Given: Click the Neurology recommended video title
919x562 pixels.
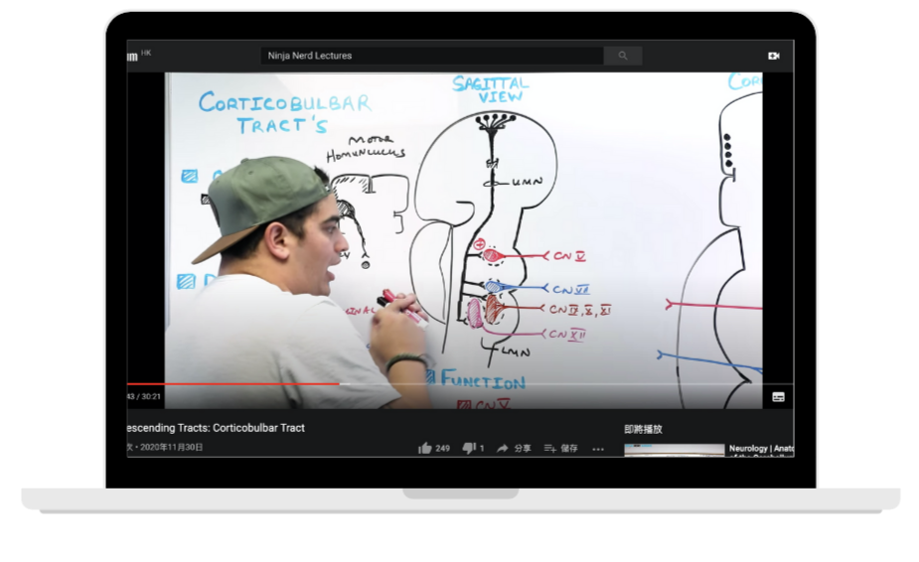Looking at the screenshot, I should point(761,449).
